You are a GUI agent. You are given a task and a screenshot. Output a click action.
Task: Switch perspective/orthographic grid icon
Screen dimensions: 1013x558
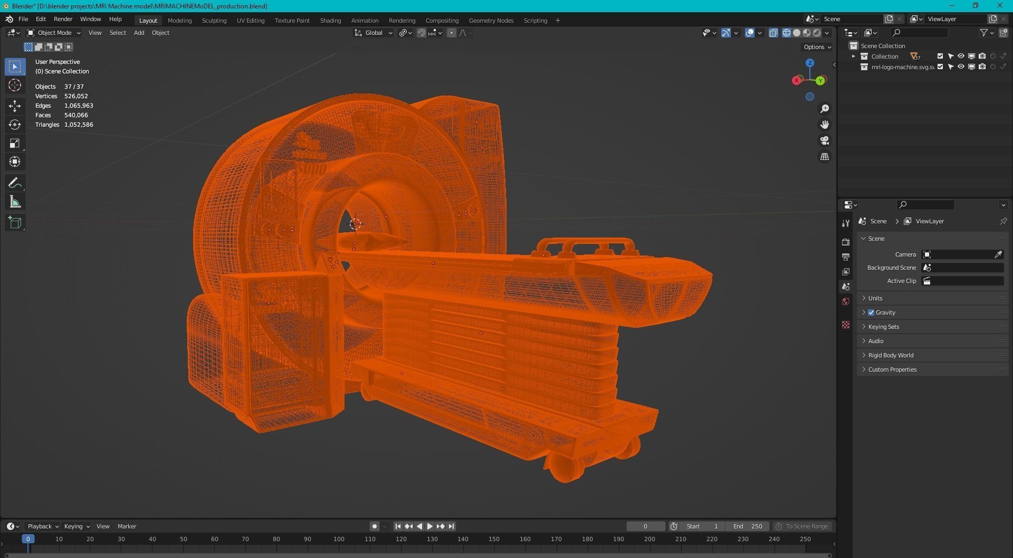coord(824,157)
